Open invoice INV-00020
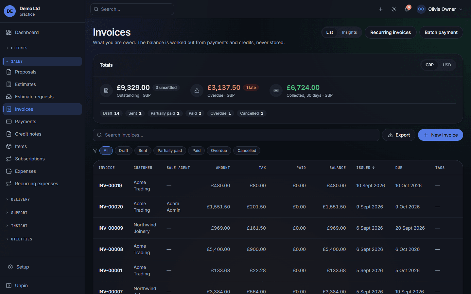 coord(111,207)
